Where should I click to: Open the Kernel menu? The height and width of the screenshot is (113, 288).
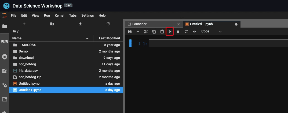(x=60, y=15)
